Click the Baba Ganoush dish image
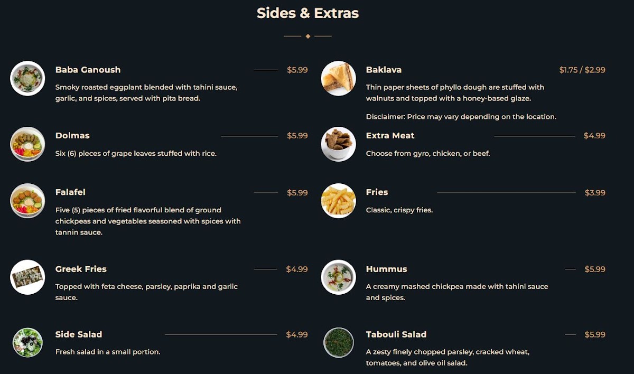634x374 pixels. click(27, 78)
